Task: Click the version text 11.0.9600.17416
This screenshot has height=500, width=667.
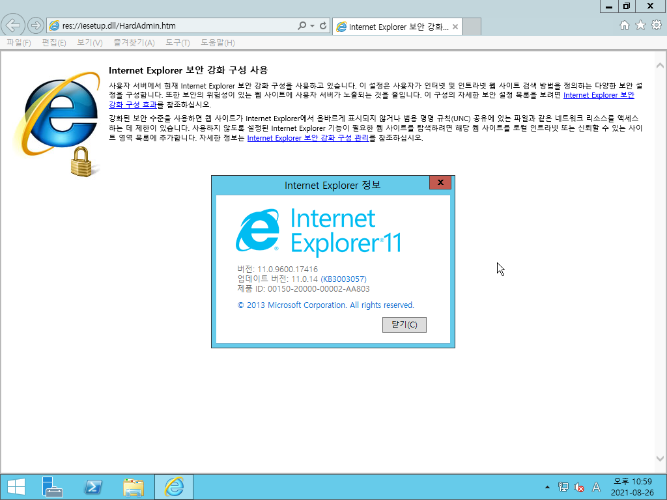Action: (x=287, y=269)
